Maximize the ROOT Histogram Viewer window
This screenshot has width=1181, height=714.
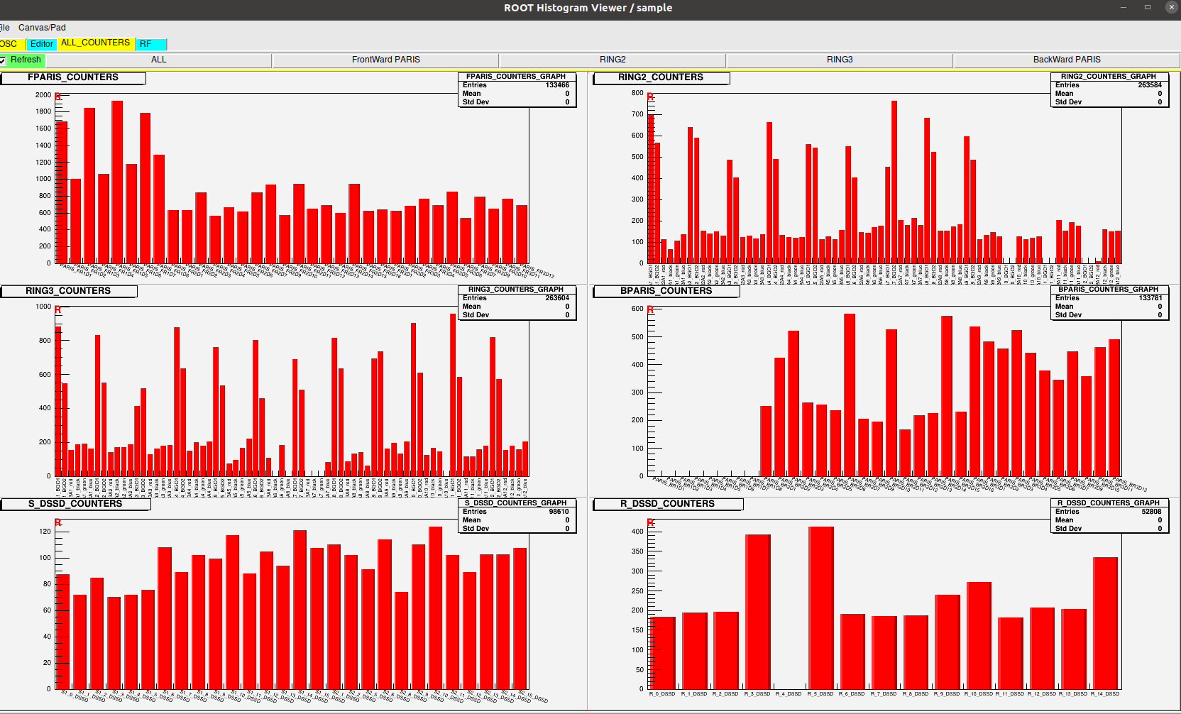pyautogui.click(x=1147, y=7)
